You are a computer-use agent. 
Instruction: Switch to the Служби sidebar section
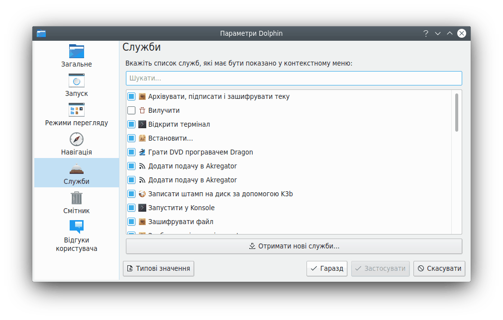(76, 172)
